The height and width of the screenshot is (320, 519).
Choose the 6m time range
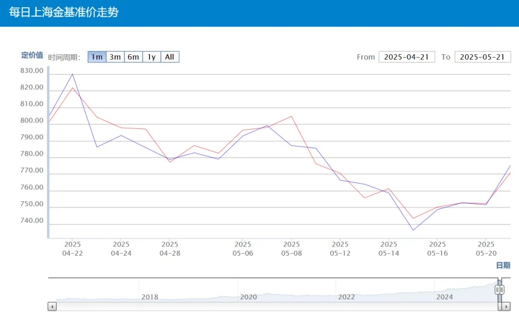pyautogui.click(x=133, y=57)
